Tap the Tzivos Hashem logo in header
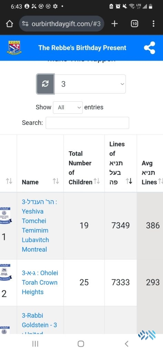Viewport: 163px width, 353px height. [14, 48]
